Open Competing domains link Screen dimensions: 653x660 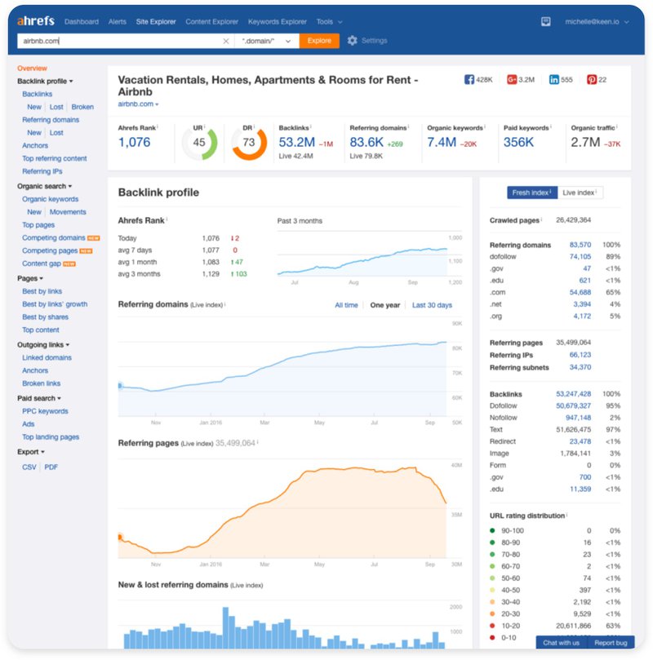pyautogui.click(x=54, y=238)
